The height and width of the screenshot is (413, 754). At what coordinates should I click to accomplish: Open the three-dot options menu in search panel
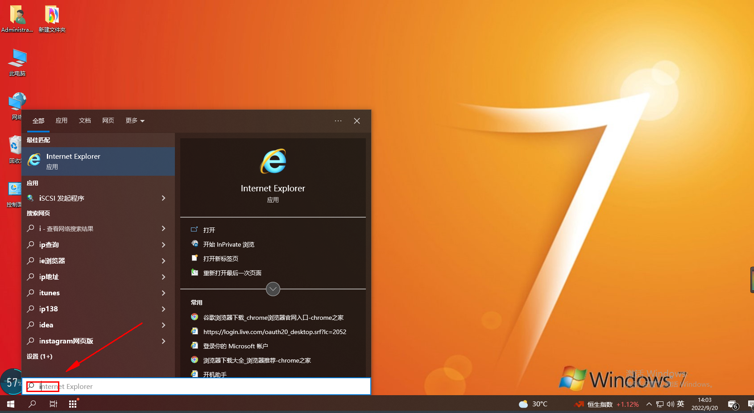(x=338, y=121)
